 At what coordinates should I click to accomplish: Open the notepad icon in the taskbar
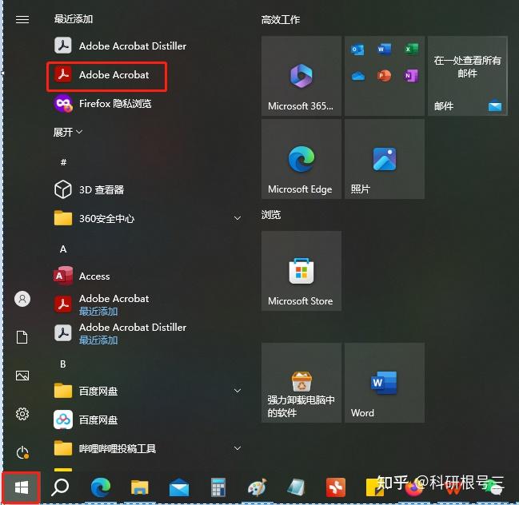coord(297,487)
